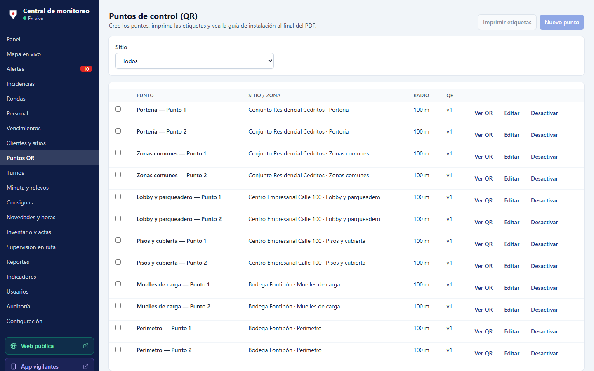Go to Mapa en vivo
Screen dimensions: 594x371
[x=49, y=54]
